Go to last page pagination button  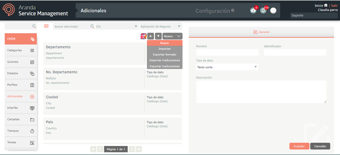139,149
